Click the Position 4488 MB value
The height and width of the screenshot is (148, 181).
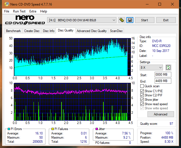(167, 138)
